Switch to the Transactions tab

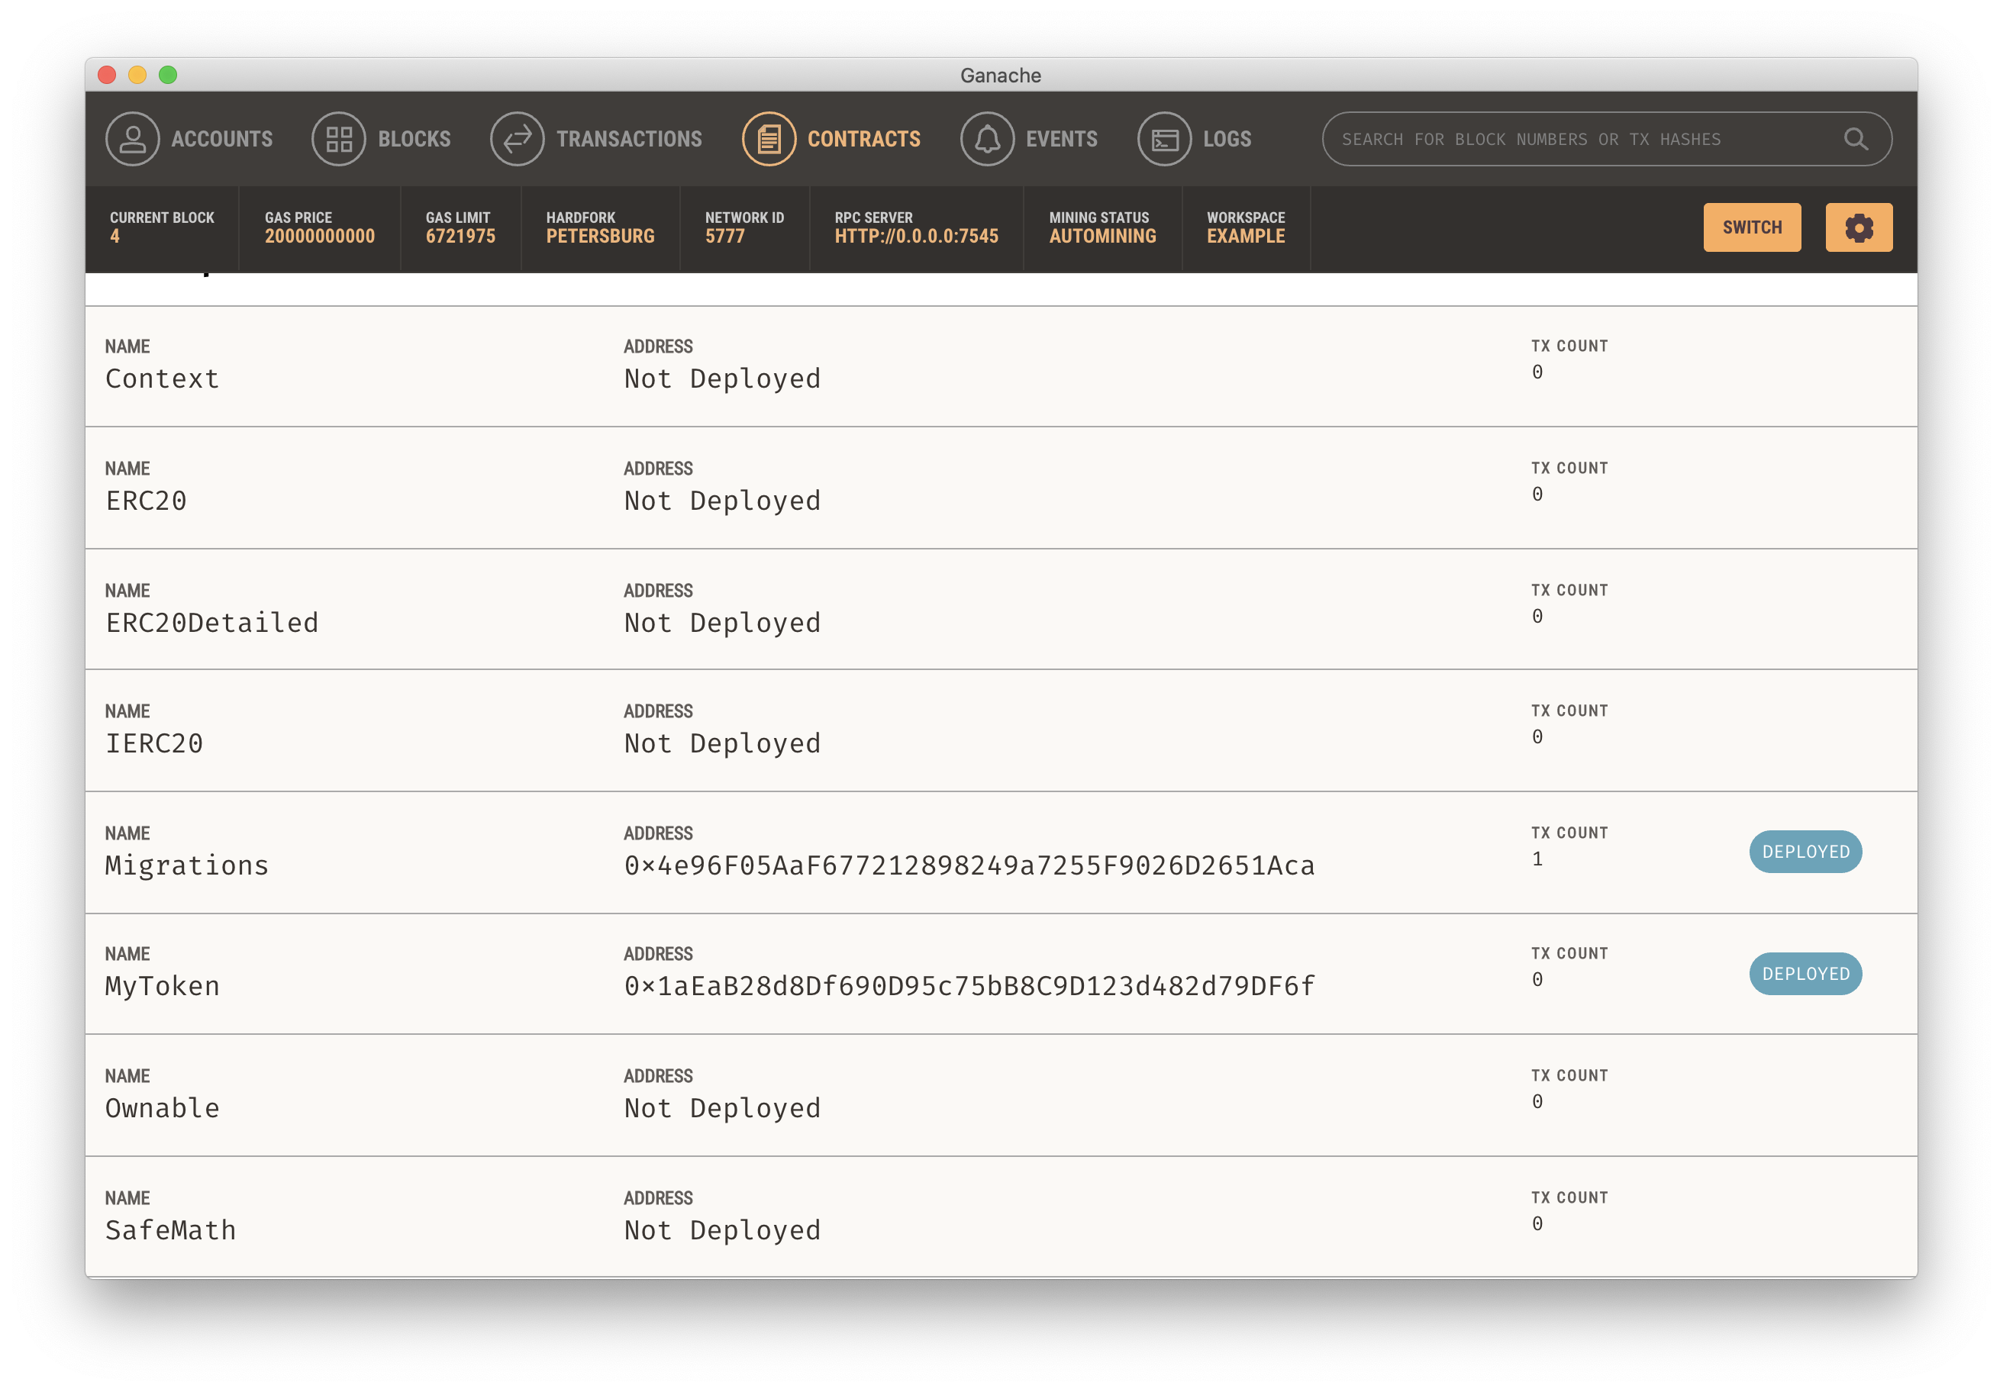(x=628, y=139)
